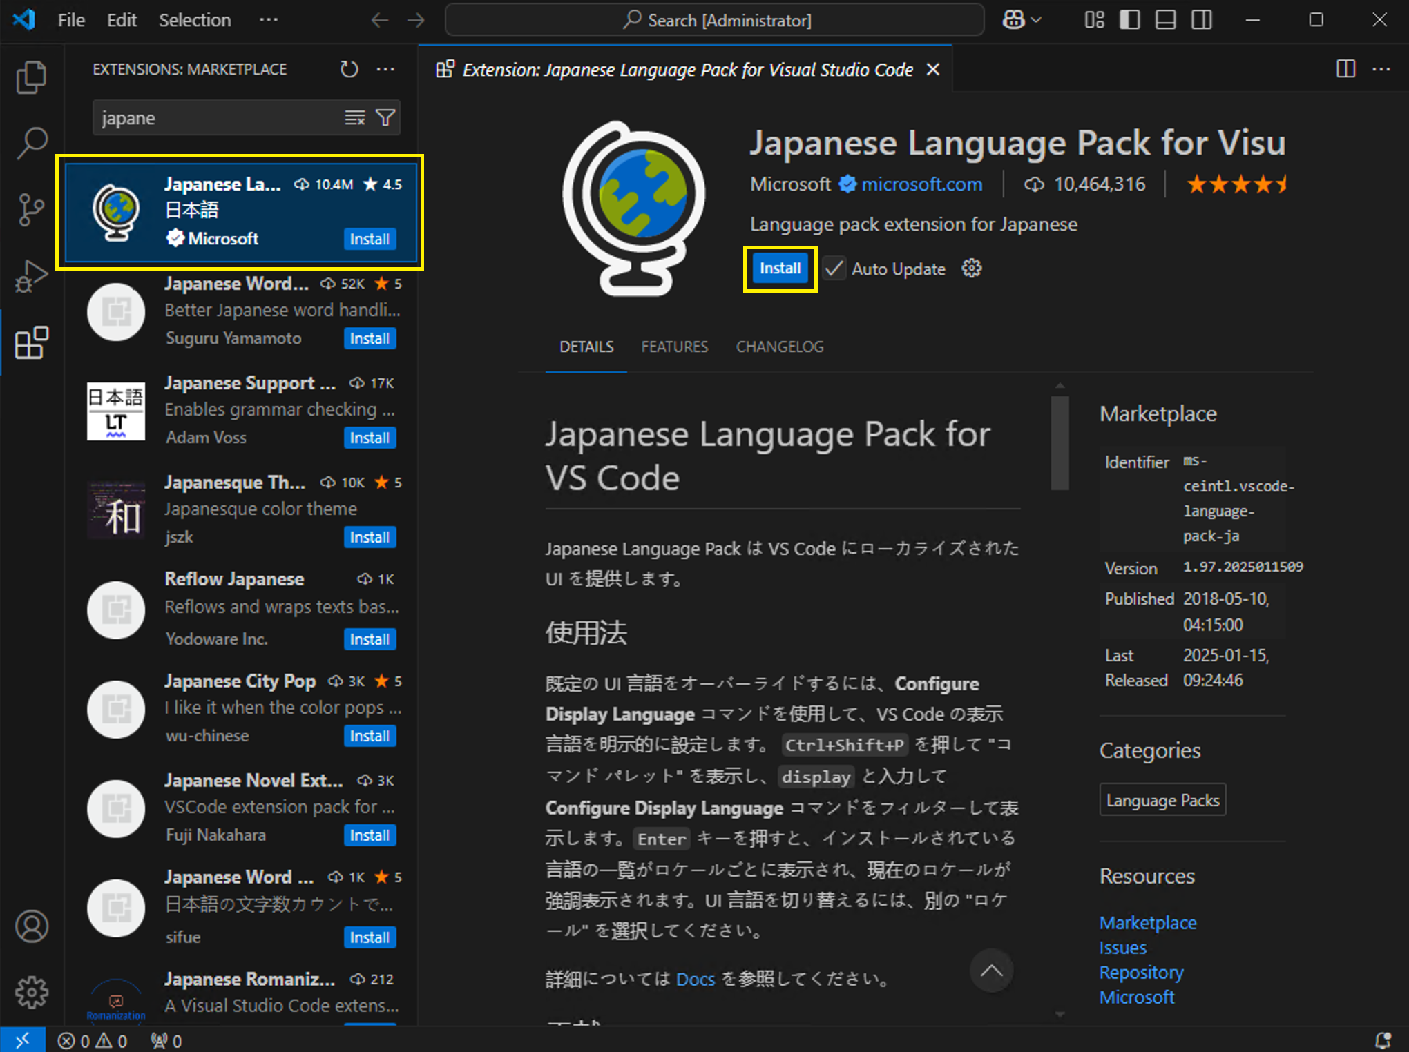Install the Japanesque Theme extension
The image size is (1409, 1052).
(x=370, y=537)
